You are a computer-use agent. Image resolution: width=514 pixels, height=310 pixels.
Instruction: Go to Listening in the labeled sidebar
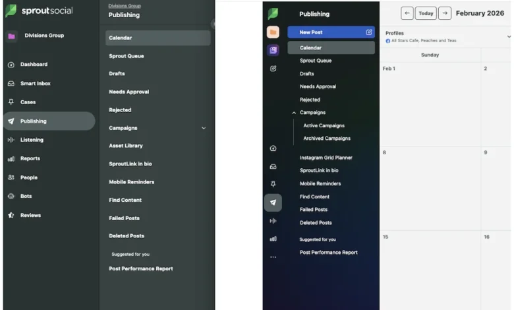(x=32, y=140)
